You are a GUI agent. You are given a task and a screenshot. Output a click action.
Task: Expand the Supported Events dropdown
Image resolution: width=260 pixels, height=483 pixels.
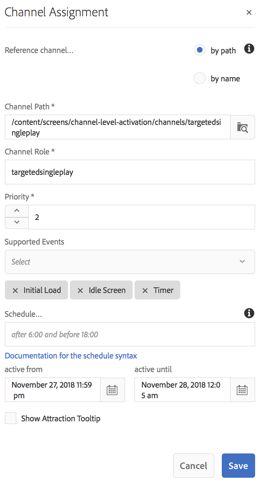tap(130, 262)
